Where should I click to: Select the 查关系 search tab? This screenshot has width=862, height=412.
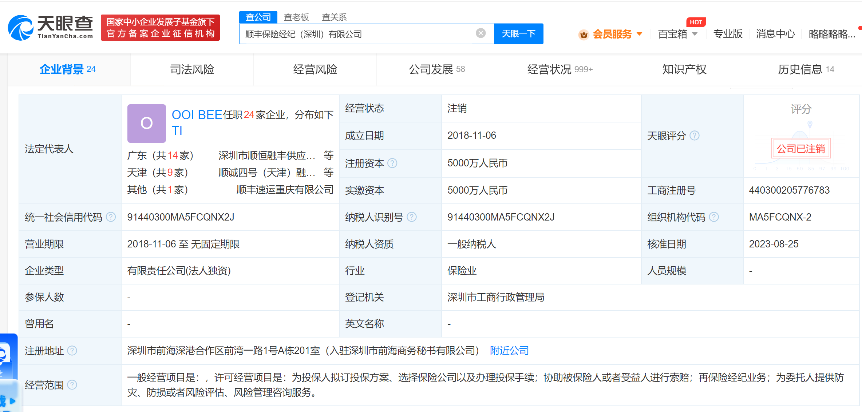point(334,17)
